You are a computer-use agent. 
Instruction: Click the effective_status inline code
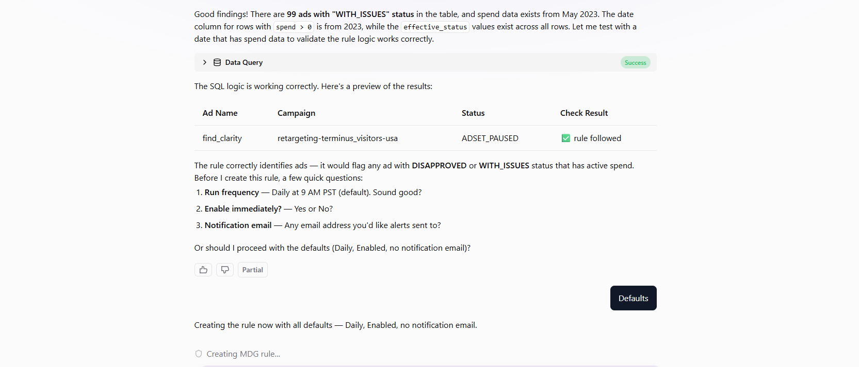435,27
